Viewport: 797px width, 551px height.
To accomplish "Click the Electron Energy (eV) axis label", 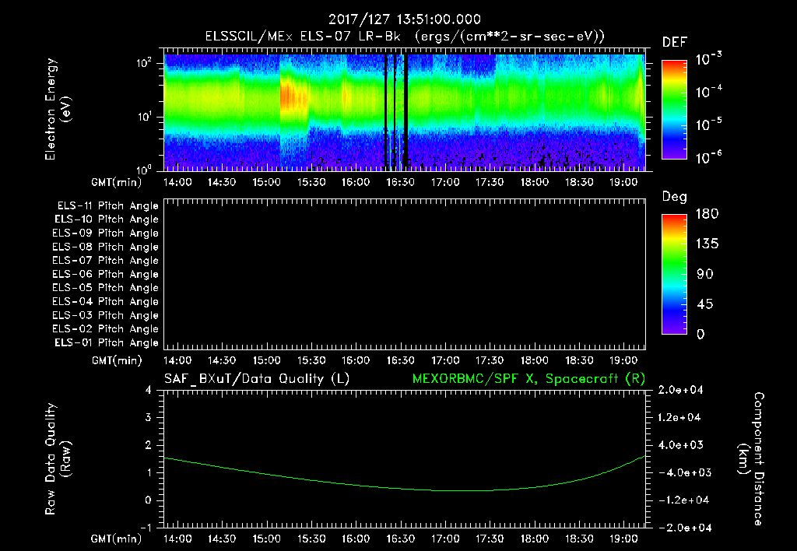I will (58, 109).
